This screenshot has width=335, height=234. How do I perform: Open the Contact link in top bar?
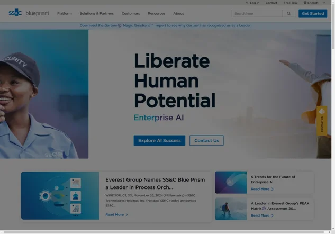click(x=271, y=3)
